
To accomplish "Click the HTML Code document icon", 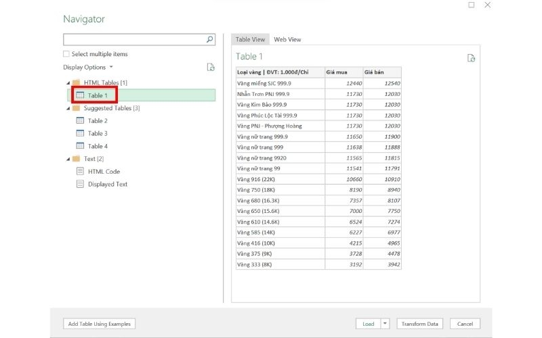I will pos(80,171).
